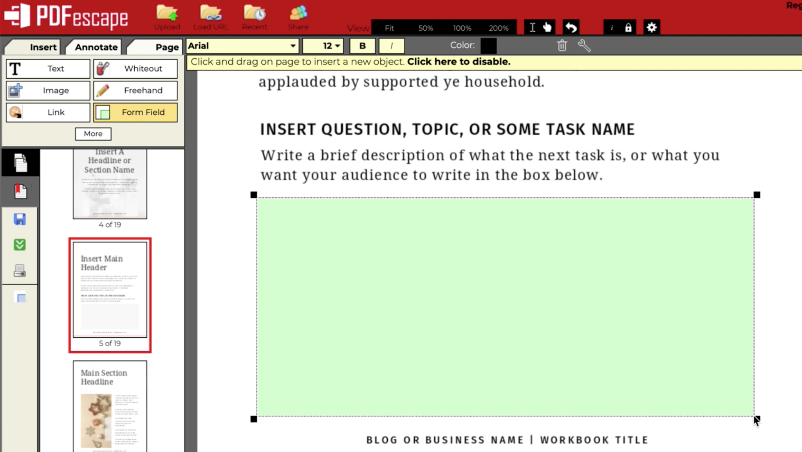Open Recent documents icon
This screenshot has width=802, height=452.
tap(254, 14)
